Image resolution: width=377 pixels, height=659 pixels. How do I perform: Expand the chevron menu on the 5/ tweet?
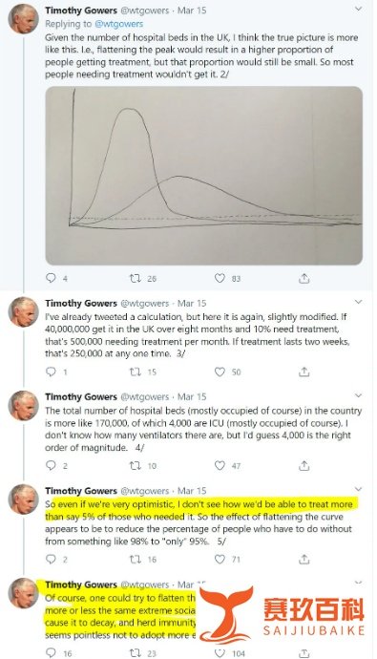(x=358, y=489)
